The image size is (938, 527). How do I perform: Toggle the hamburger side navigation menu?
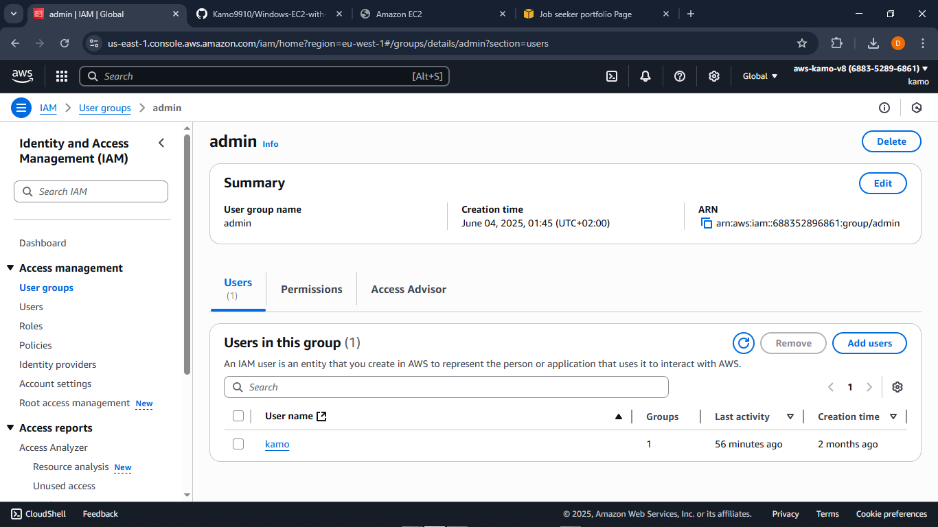pos(21,108)
